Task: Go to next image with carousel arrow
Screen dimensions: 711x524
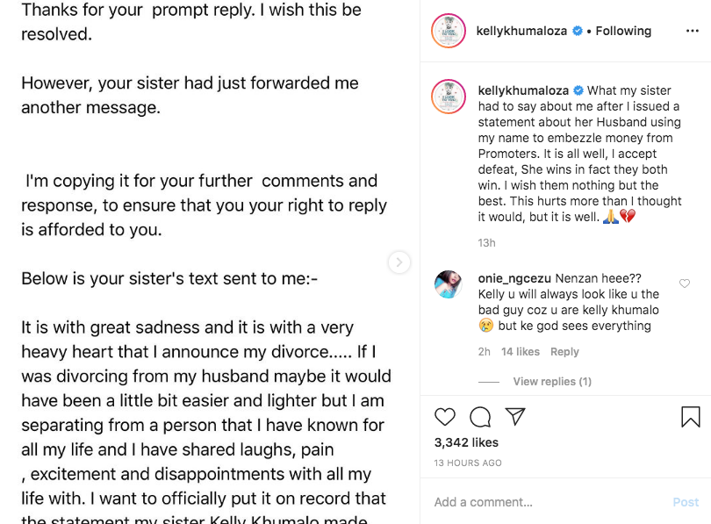Action: pyautogui.click(x=399, y=262)
